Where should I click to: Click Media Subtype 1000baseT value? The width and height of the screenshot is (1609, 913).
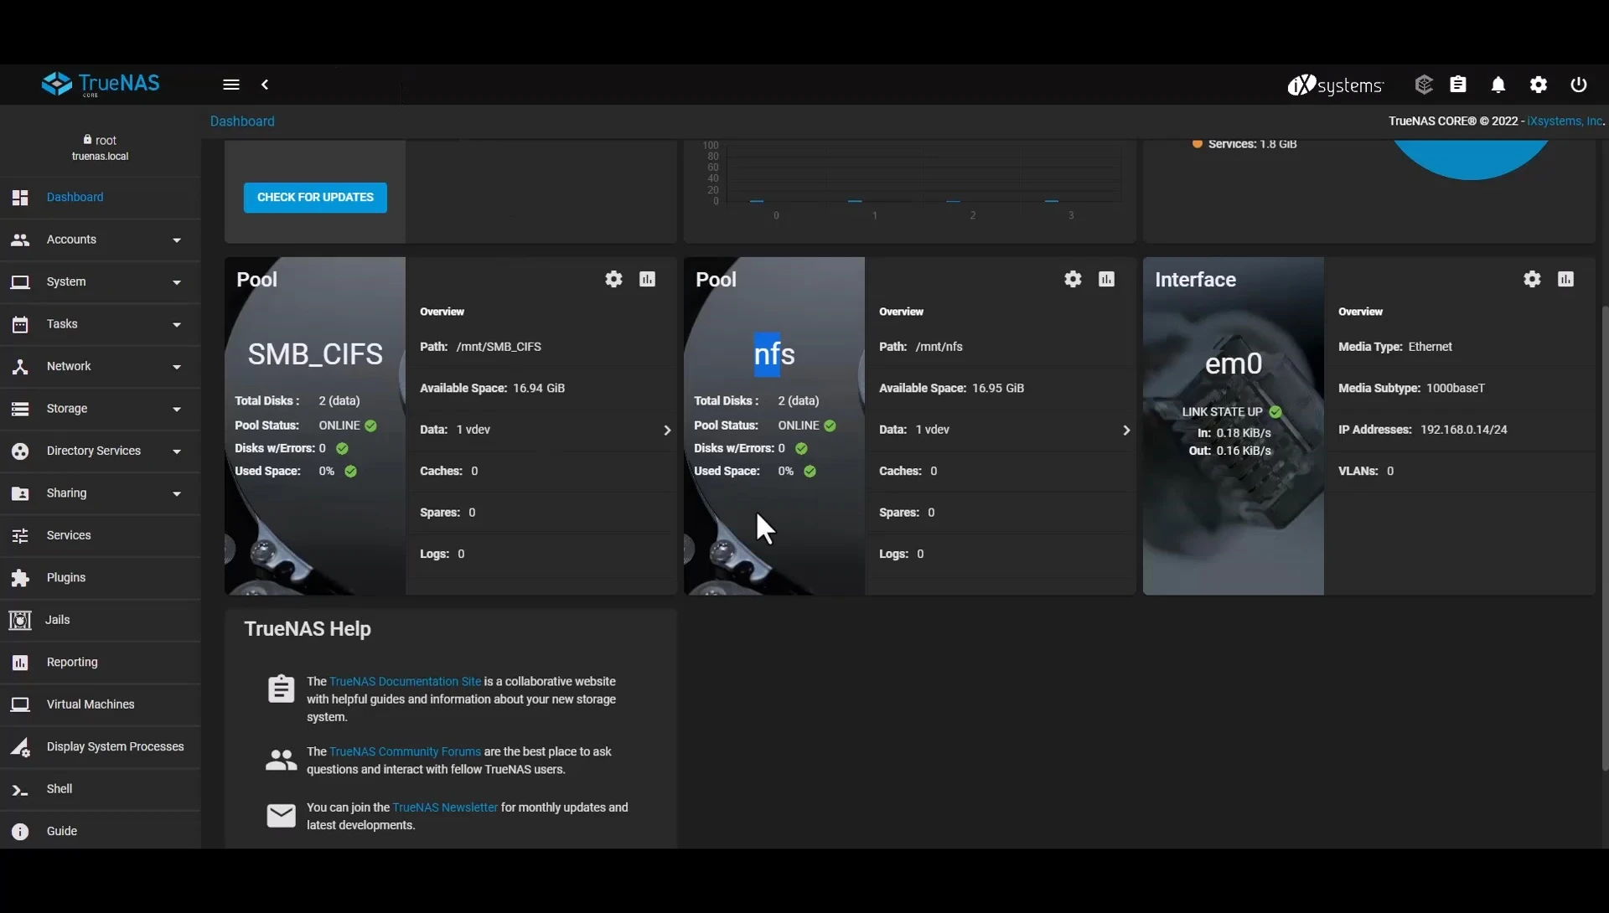tap(1456, 388)
